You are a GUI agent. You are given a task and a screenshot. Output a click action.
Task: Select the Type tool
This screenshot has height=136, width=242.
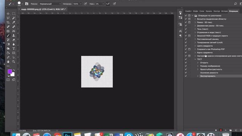[x=14, y=49]
